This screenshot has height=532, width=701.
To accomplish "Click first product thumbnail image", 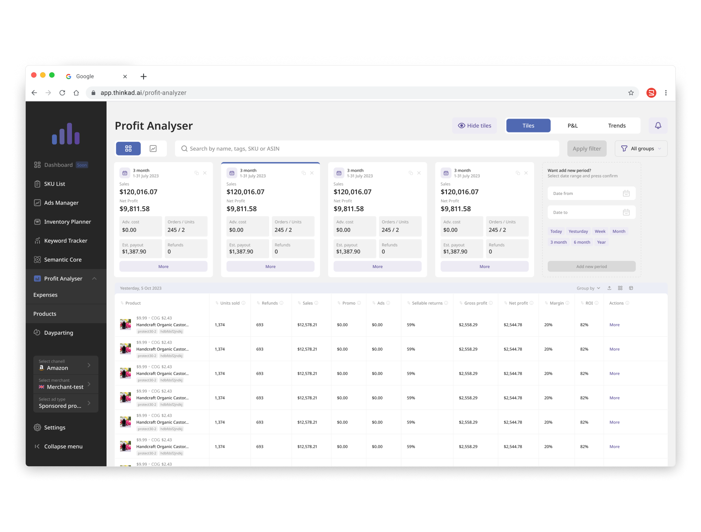I will [x=126, y=324].
